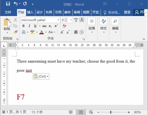This screenshot has height=115, width=148.
Task: Open the 视图 tab
Action: (x=86, y=12)
